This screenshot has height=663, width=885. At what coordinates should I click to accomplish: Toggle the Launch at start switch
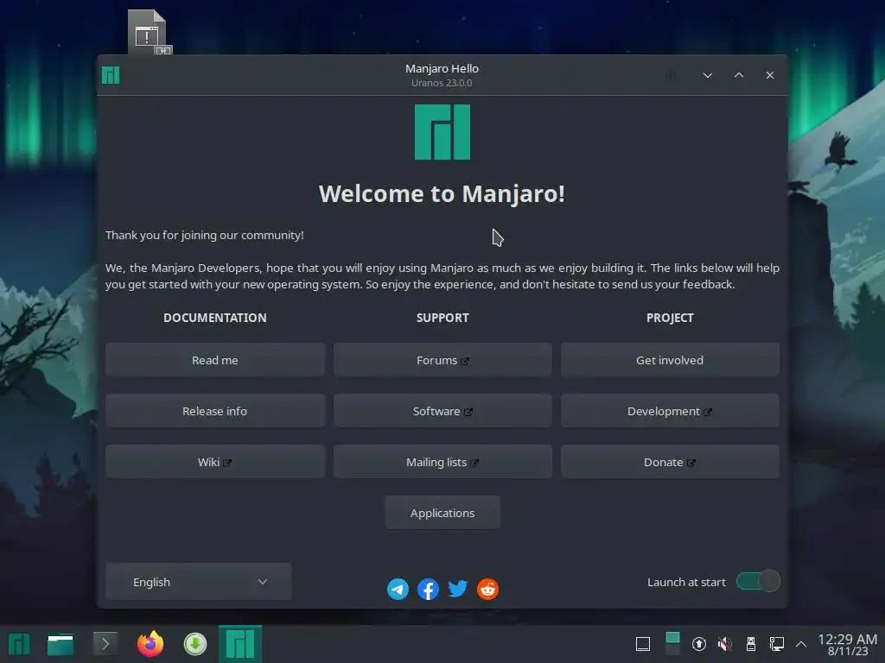tap(758, 581)
